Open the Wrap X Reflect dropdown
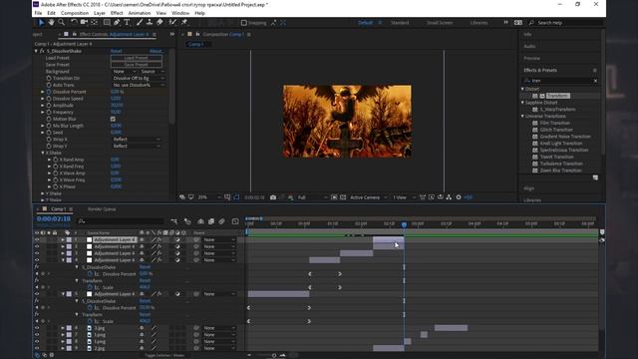This screenshot has height=359, width=638. (x=137, y=140)
